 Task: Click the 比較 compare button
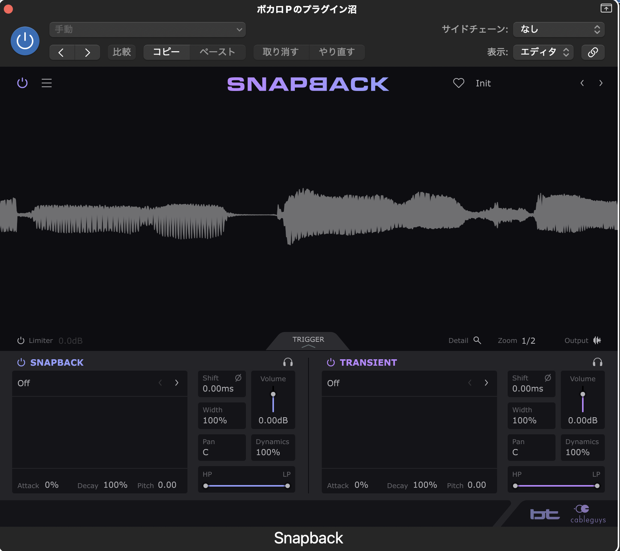[x=122, y=52]
